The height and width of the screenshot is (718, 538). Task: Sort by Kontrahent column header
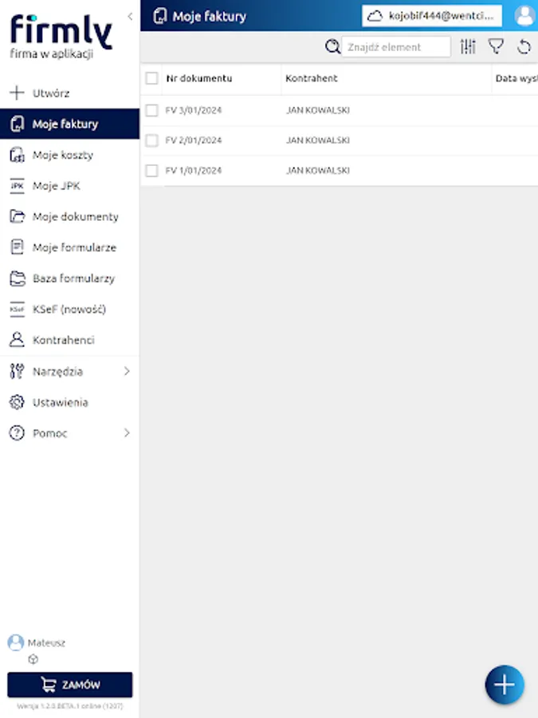click(312, 78)
